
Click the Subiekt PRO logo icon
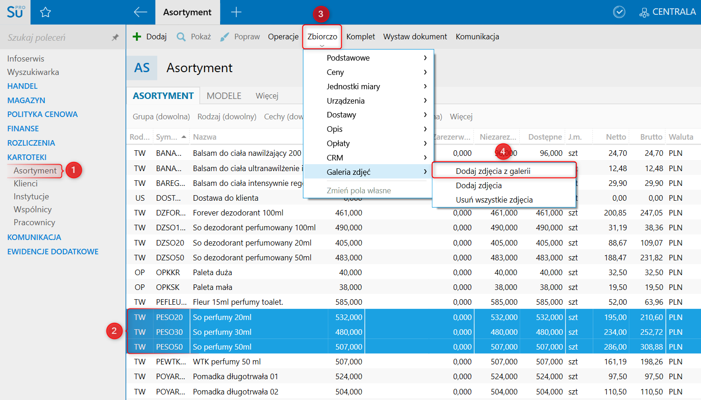[x=15, y=12]
